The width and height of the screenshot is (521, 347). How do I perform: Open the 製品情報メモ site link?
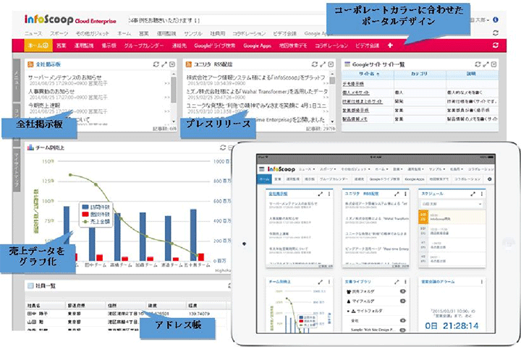tap(355, 119)
